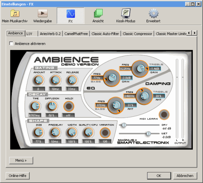Switch to the AriesVerb 0.2 tab
This screenshot has height=183, width=203.
[50, 34]
